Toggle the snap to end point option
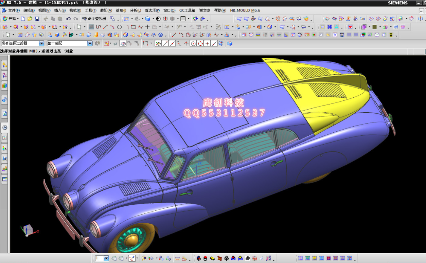This screenshot has height=263, width=426. point(165,43)
